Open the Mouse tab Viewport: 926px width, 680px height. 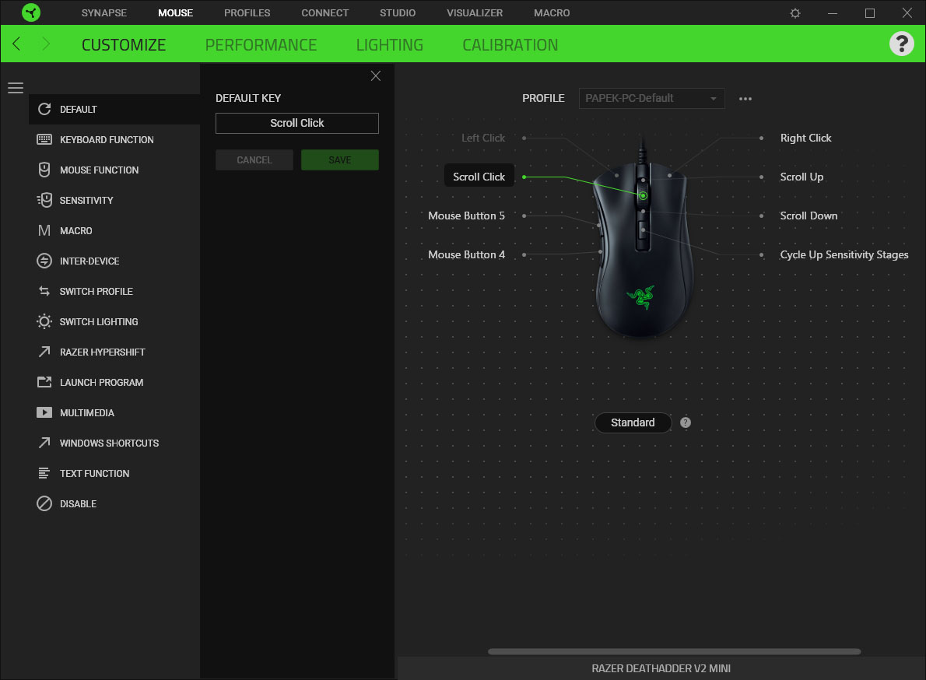pyautogui.click(x=175, y=13)
